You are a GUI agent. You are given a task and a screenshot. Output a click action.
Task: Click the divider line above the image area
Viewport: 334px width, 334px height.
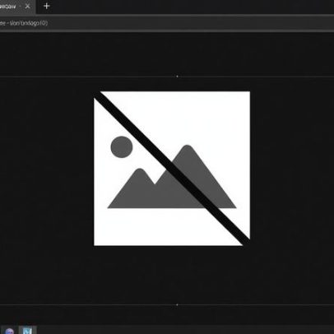(167, 77)
